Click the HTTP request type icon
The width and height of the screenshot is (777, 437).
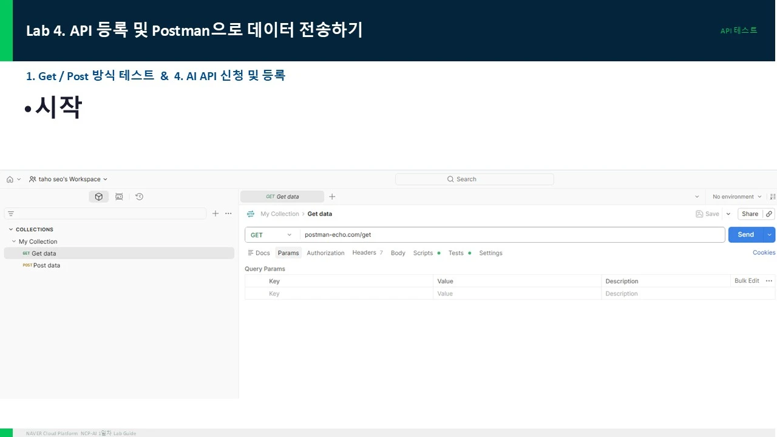[251, 214]
